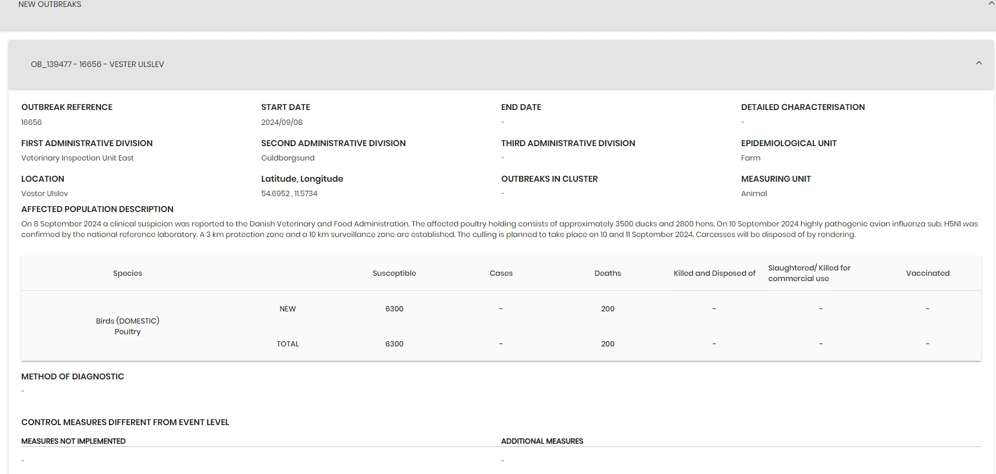Click susceptible value 6300 in NEW row
The height and width of the screenshot is (474, 996).
(x=394, y=309)
